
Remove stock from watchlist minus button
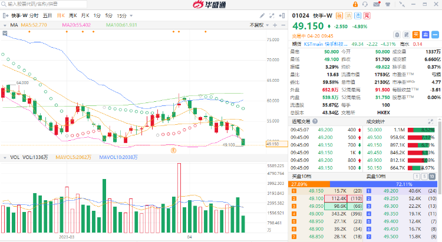pos(436,35)
